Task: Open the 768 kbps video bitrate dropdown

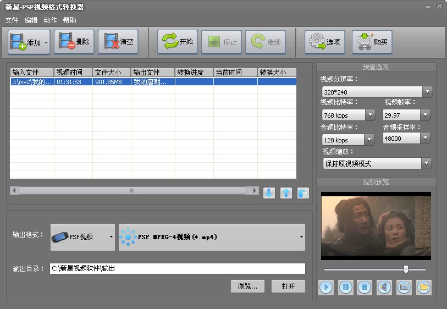Action: (x=370, y=115)
